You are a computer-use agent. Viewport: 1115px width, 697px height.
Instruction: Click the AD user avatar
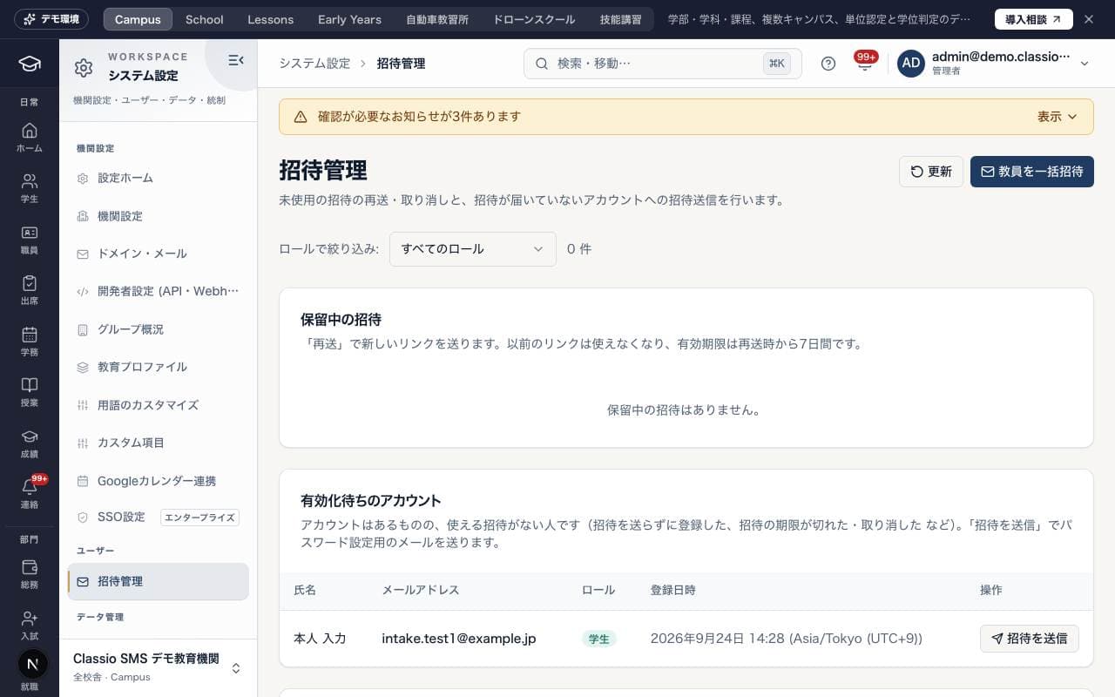click(911, 64)
